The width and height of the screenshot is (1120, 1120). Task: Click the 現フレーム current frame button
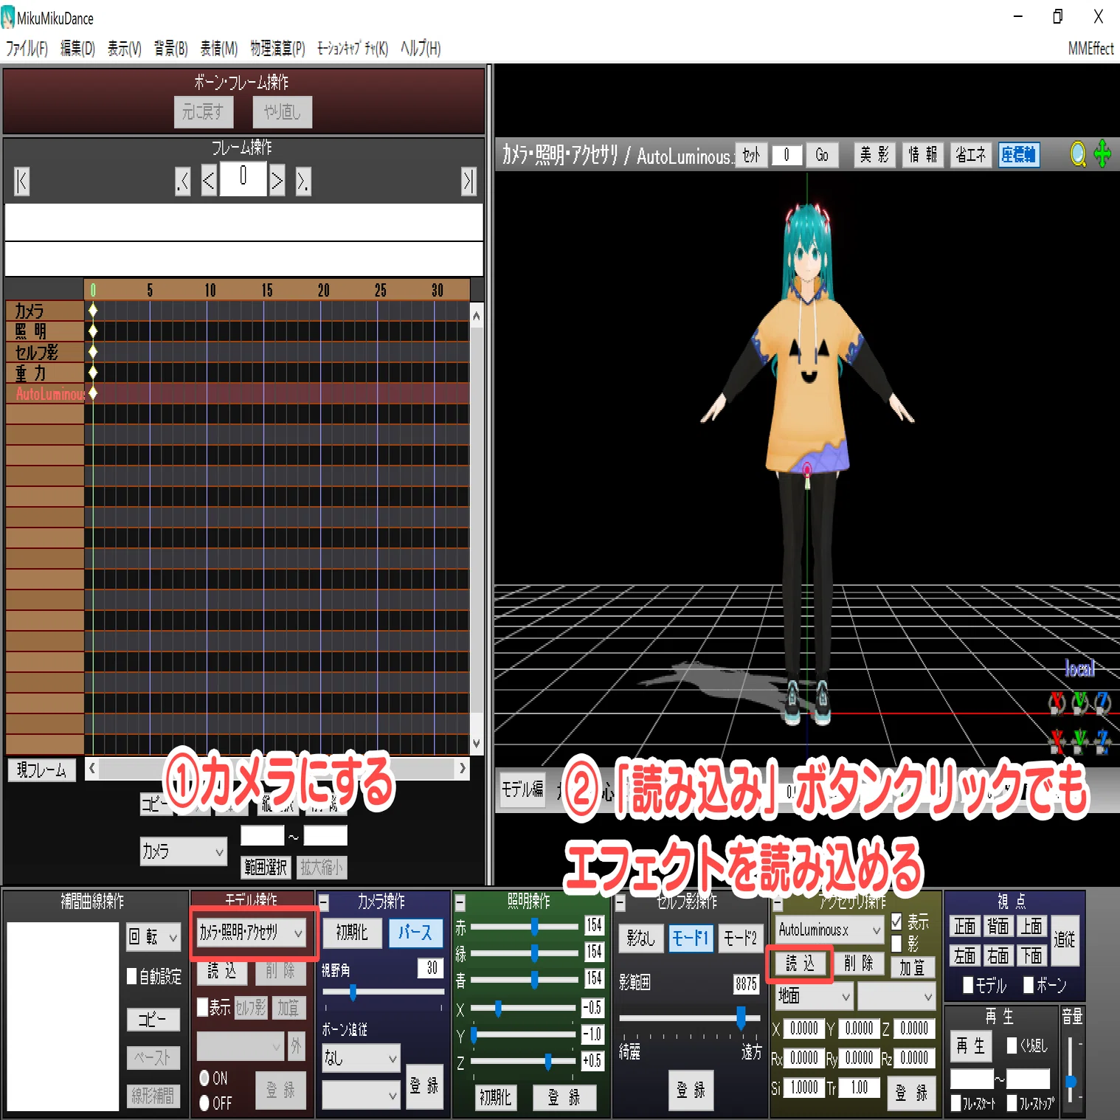[x=41, y=770]
